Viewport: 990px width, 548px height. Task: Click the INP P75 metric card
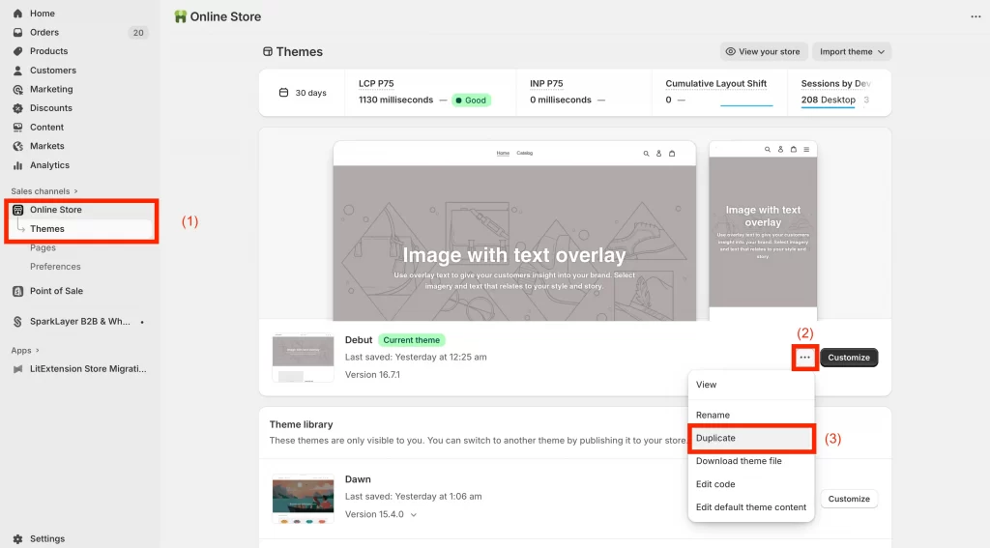584,93
